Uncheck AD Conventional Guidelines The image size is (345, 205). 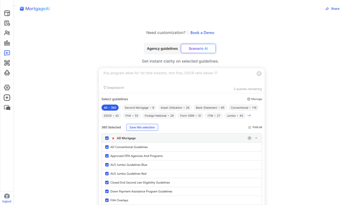[x=107, y=147]
